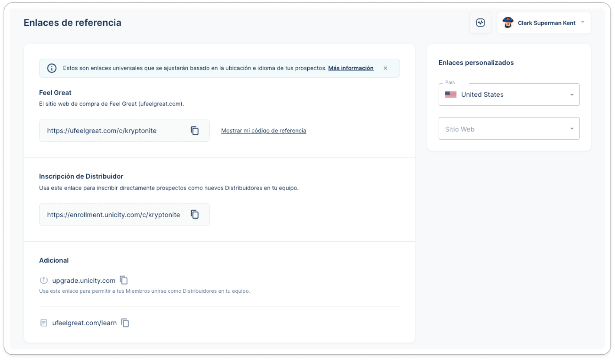Open the activity monitor icon button
This screenshot has width=615, height=360.
pos(480,23)
